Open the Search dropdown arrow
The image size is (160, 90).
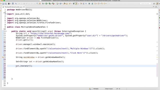coord(71,4)
